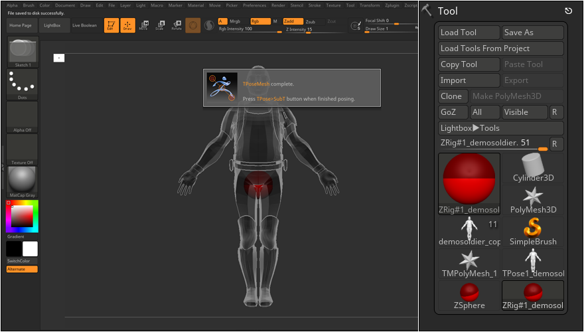Select the SimpleBrush tool
This screenshot has width=584, height=332.
click(x=533, y=232)
